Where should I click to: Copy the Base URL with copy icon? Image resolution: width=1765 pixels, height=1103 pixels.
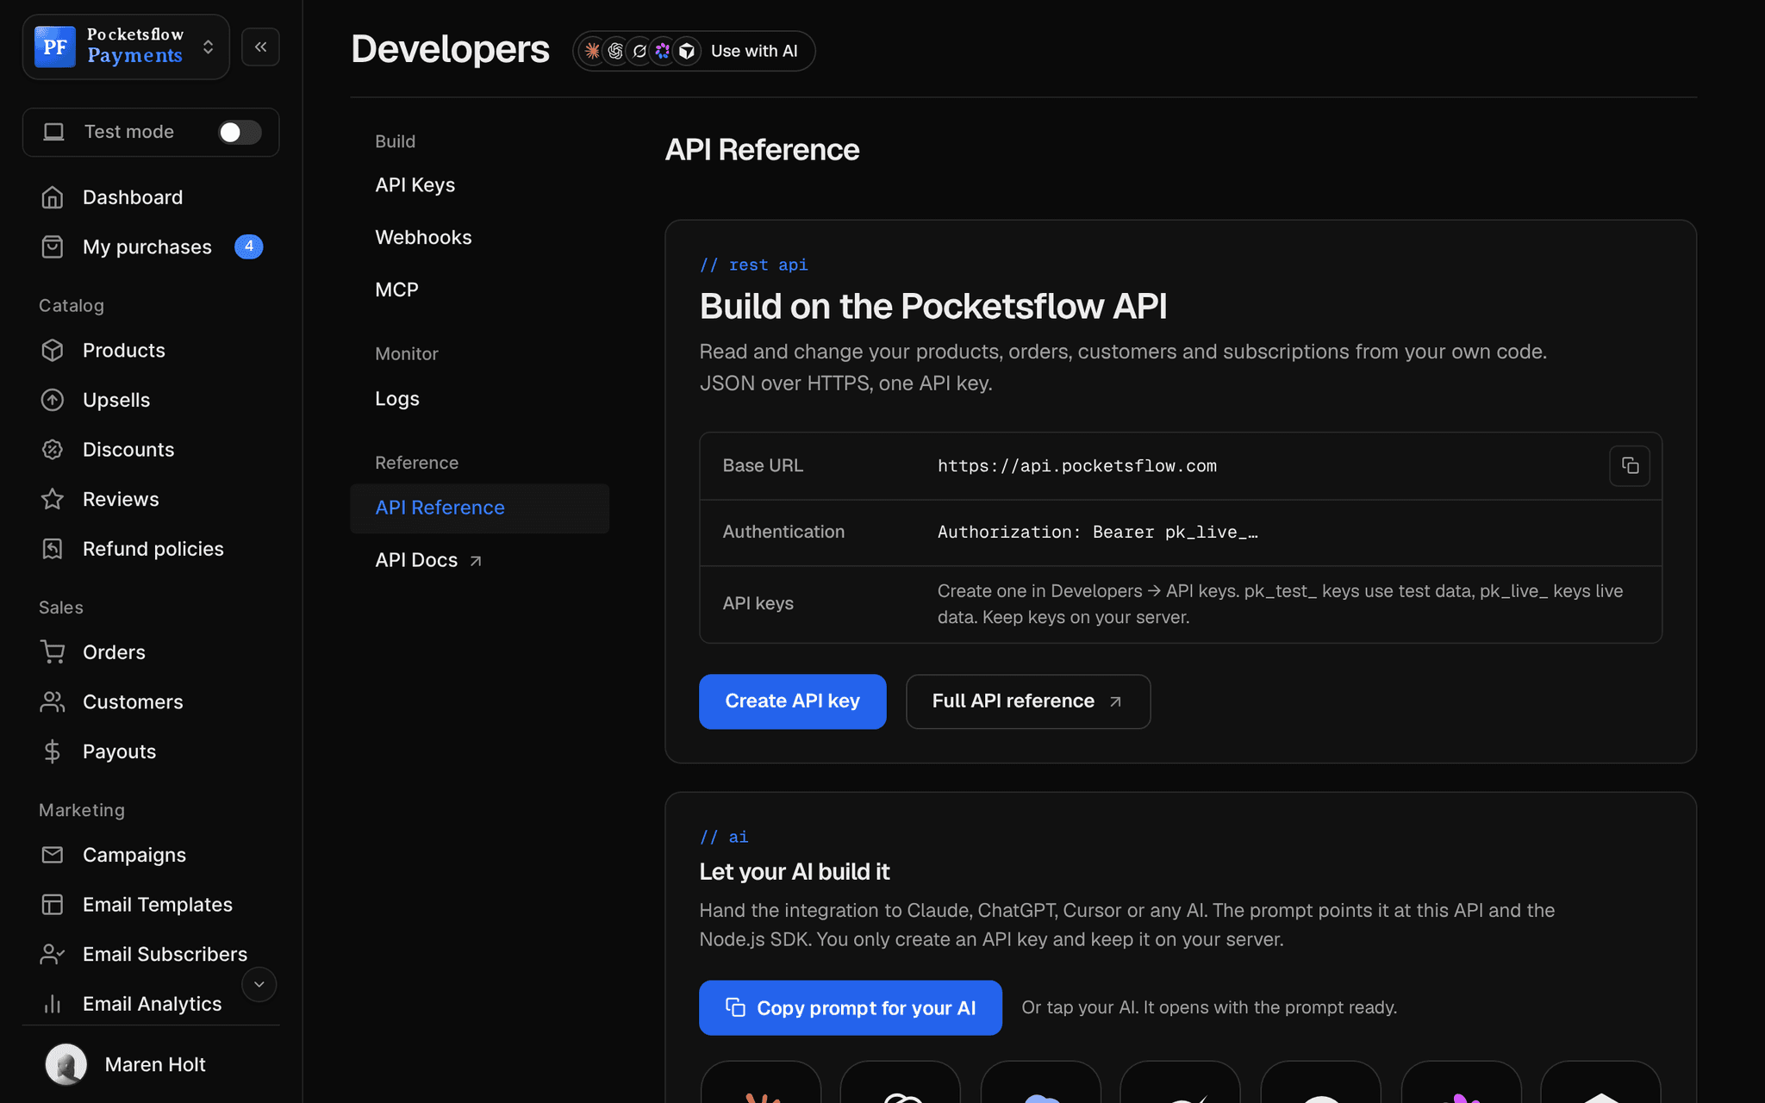click(x=1629, y=466)
